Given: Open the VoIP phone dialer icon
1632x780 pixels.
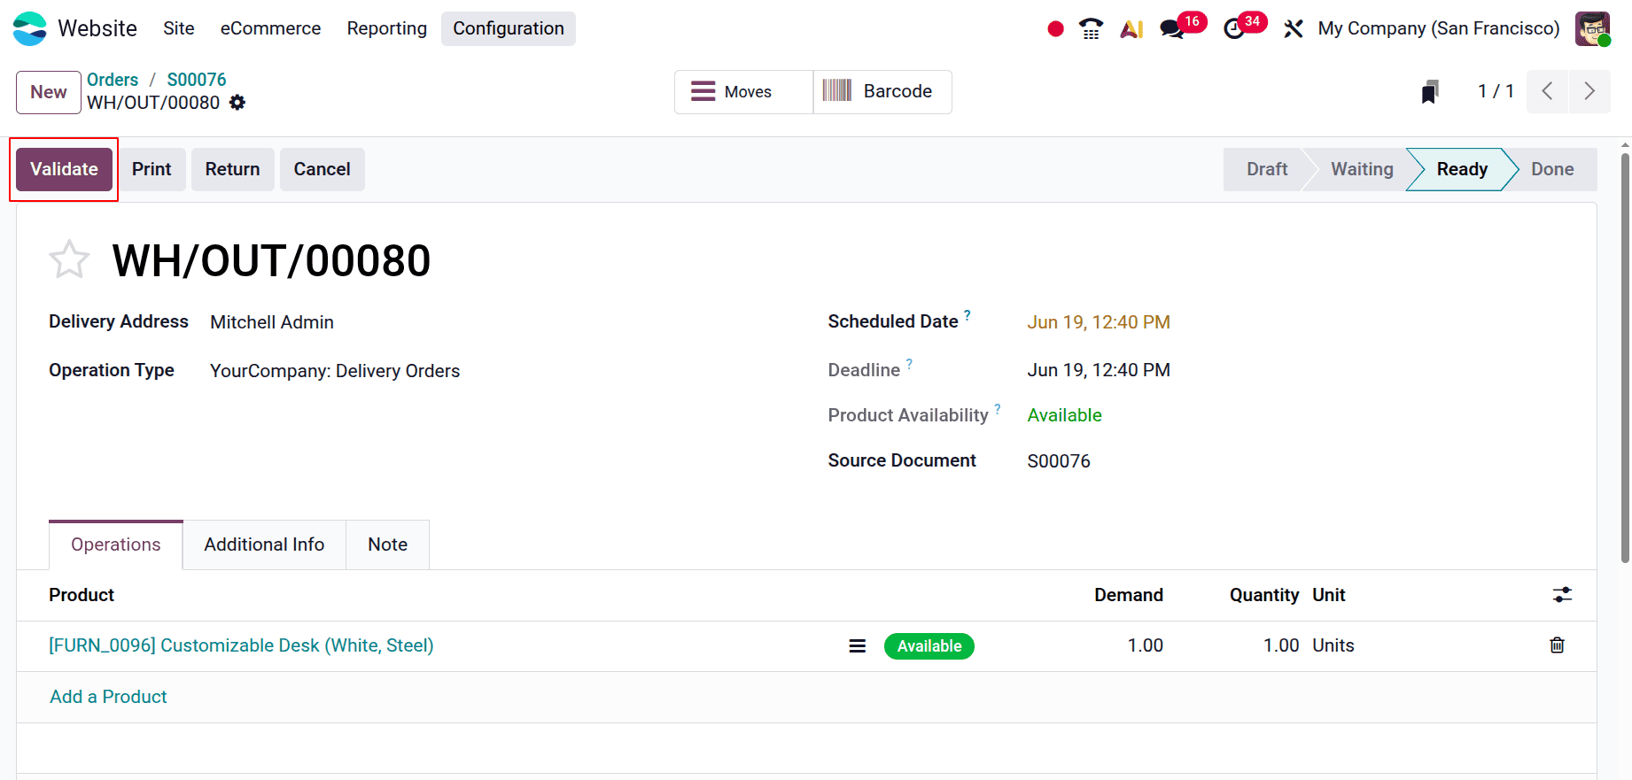Looking at the screenshot, I should coord(1091,29).
